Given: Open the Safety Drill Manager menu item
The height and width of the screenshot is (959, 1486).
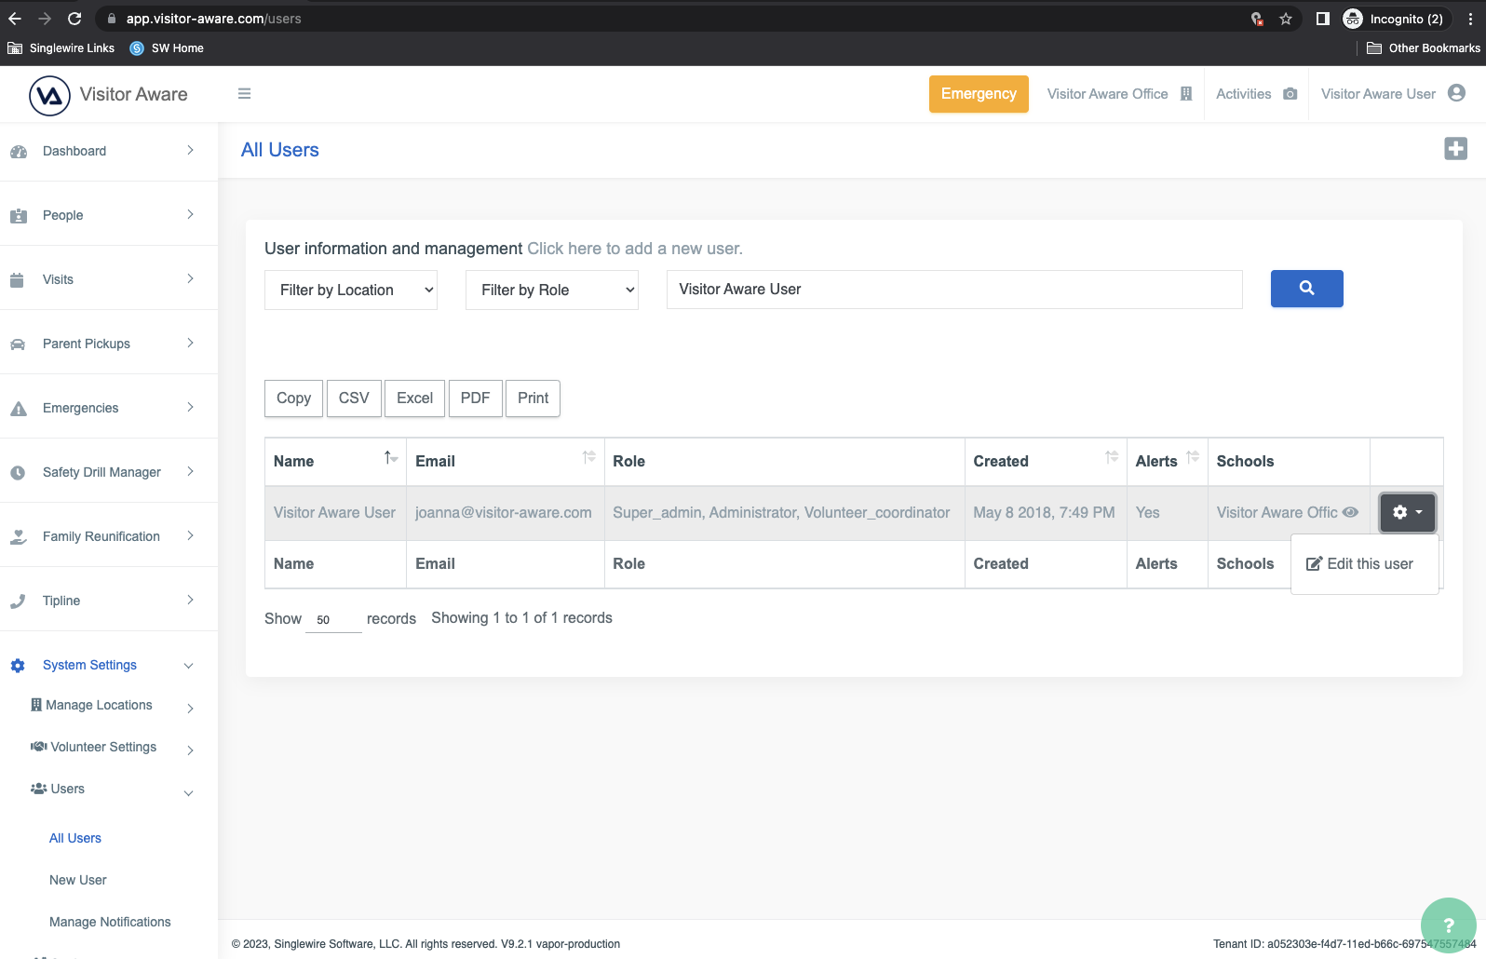Looking at the screenshot, I should click(x=101, y=472).
